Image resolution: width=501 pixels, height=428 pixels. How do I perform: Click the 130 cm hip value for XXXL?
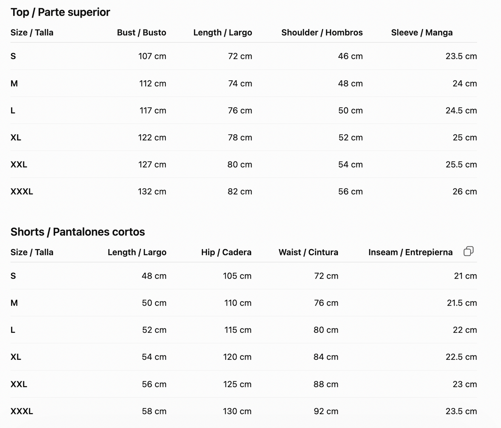point(237,411)
